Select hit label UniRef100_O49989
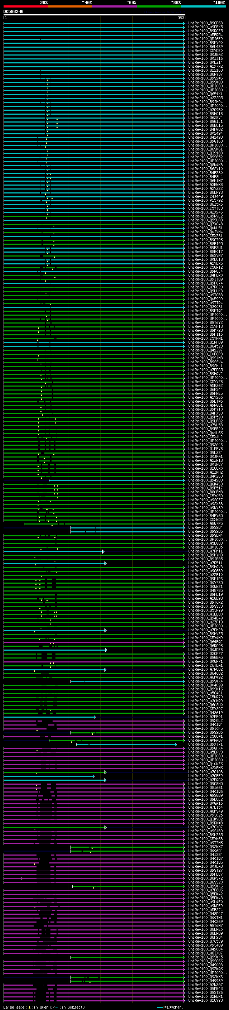The width and height of the screenshot is (229, 1010). (x=205, y=981)
